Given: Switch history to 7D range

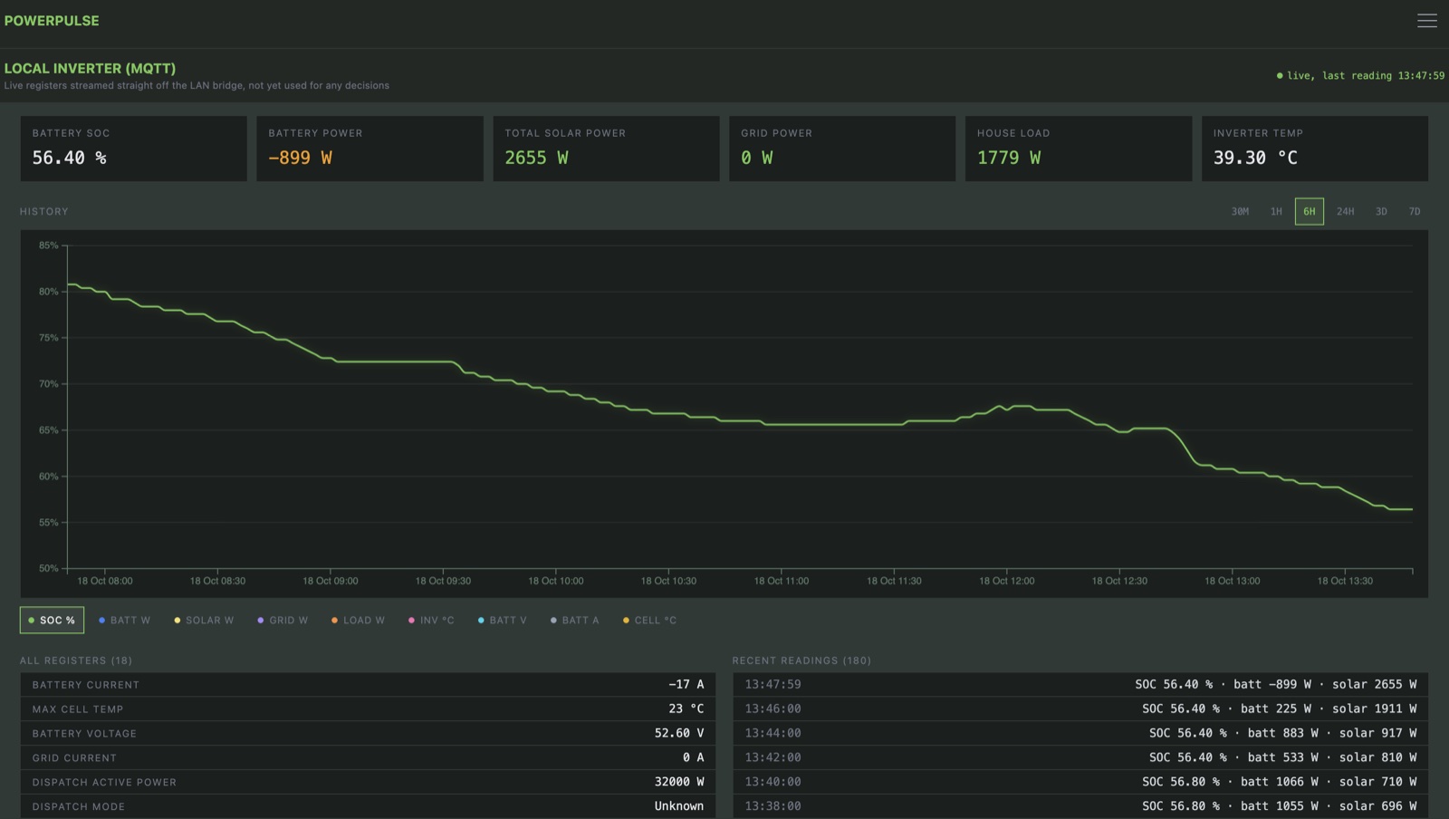Looking at the screenshot, I should (x=1415, y=211).
